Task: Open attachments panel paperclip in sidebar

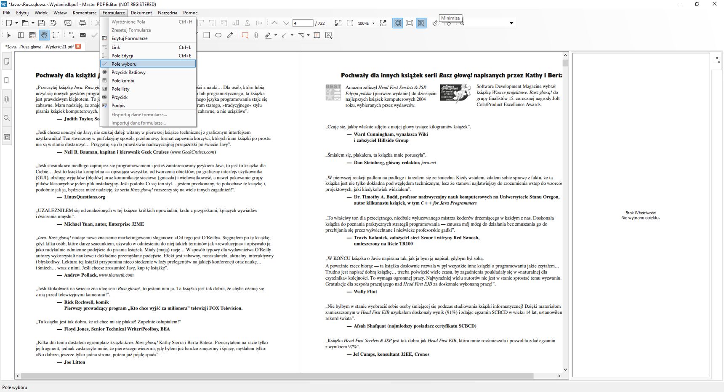Action: pos(6,99)
